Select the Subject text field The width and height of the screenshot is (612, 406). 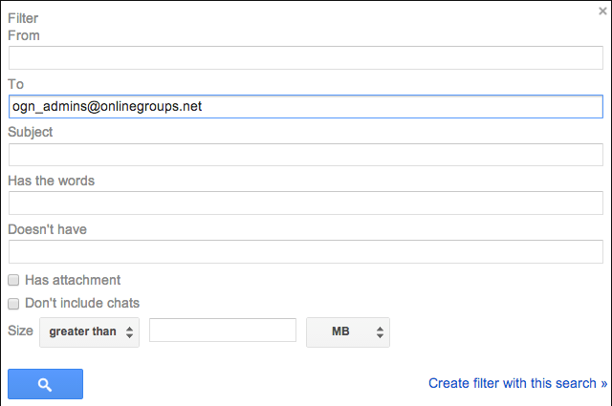pos(305,155)
